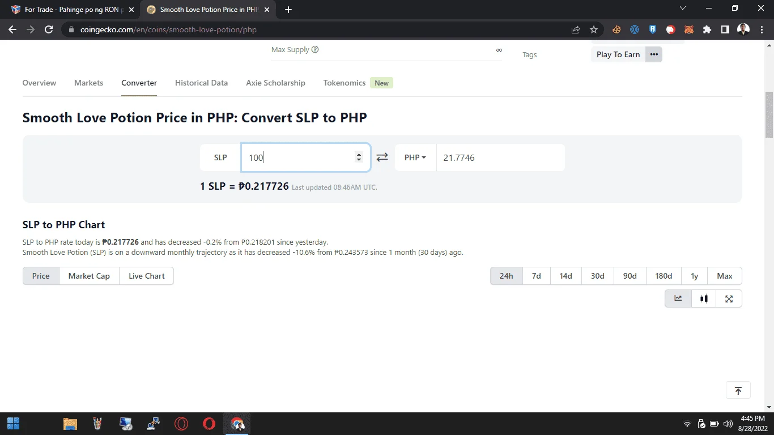Open the Overview tab
Viewport: 774px width, 435px height.
pos(39,83)
